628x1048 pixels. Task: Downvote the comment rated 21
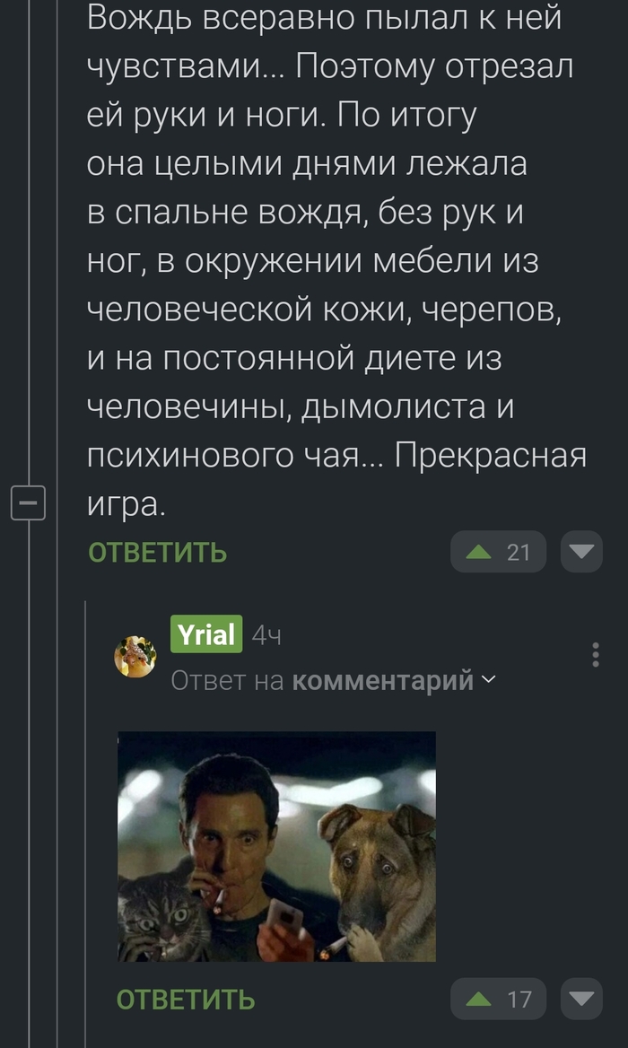click(582, 552)
